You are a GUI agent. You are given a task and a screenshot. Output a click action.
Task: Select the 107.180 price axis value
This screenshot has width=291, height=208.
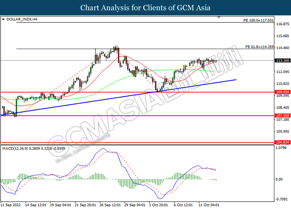pos(283,119)
